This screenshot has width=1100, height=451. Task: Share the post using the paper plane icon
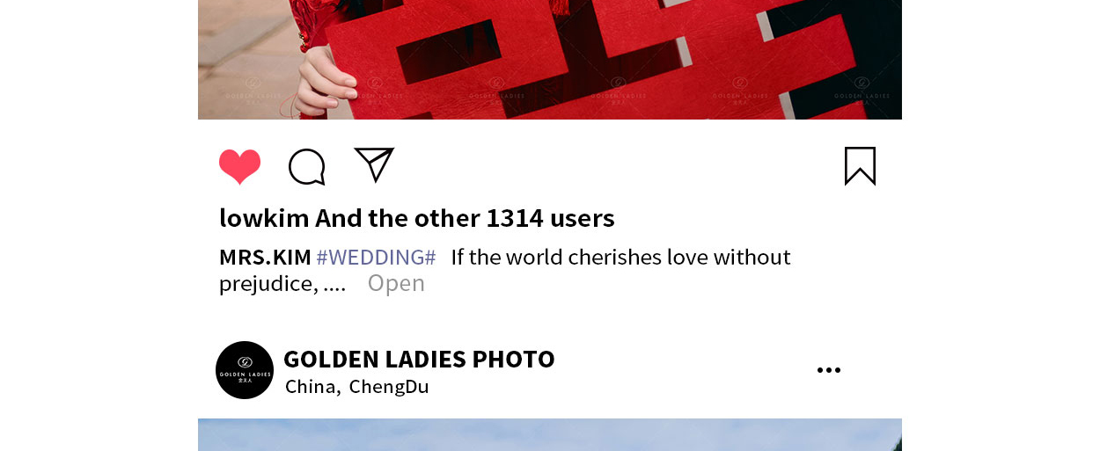pos(374,164)
